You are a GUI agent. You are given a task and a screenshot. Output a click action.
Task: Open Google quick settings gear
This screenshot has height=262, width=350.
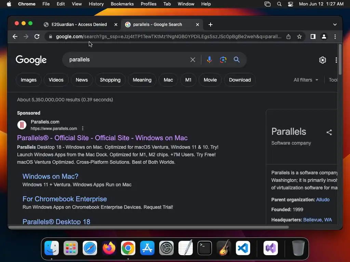point(323,60)
